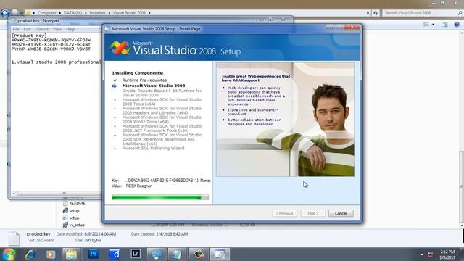Screen dimensions: 464x261
Task: Click the tray flag notification icon
Action: click(431, 254)
